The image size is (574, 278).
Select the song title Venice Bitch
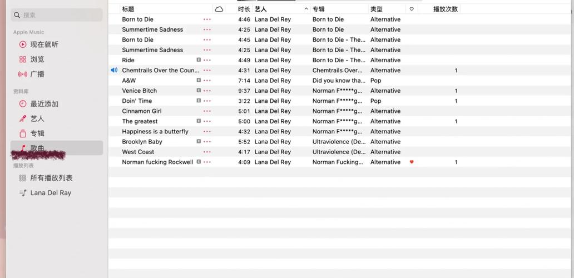click(140, 91)
